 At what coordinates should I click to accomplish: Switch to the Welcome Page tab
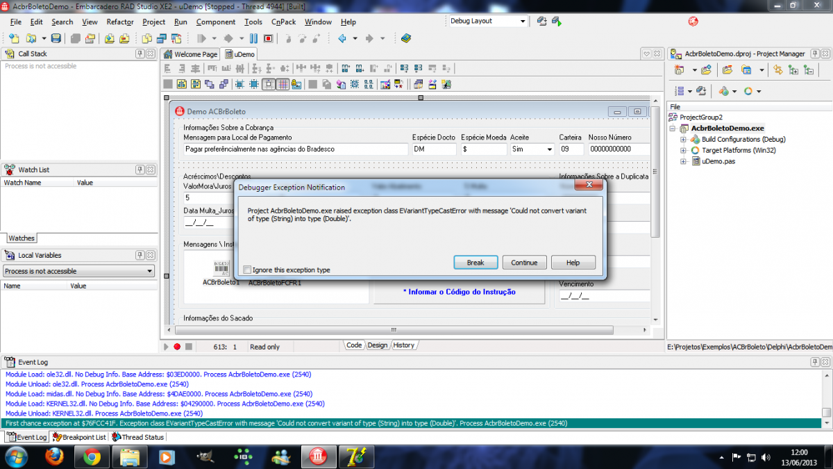[191, 54]
